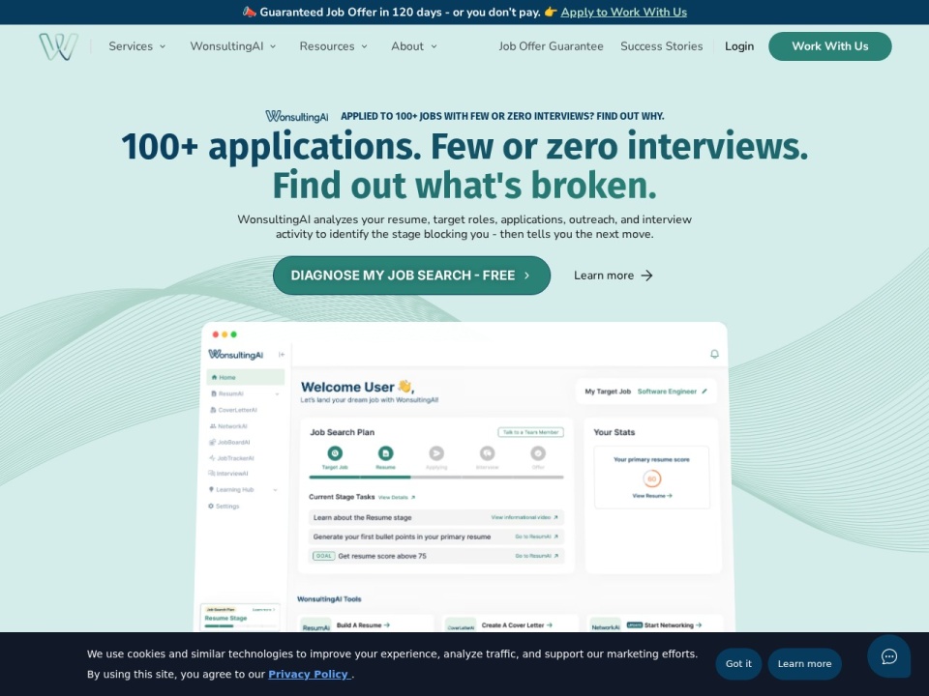Open the Resources dropdown menu
Screen dimensions: 929x696
[x=334, y=46]
